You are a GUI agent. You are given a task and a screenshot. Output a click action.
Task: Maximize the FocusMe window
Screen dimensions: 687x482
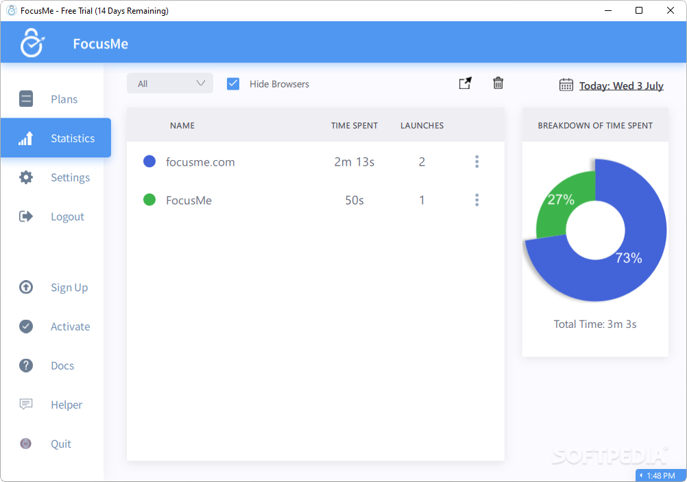[639, 10]
